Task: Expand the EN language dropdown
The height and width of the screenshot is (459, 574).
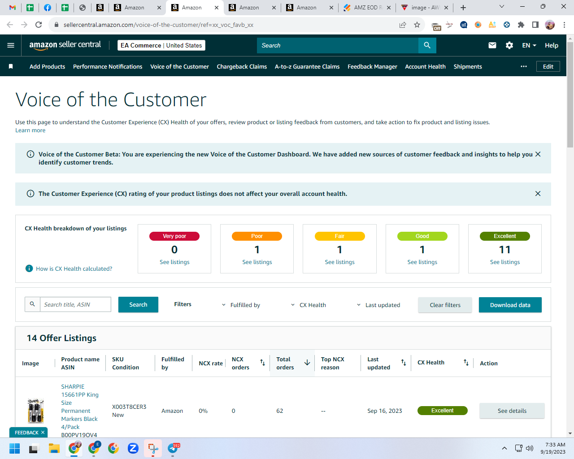Action: pyautogui.click(x=529, y=45)
